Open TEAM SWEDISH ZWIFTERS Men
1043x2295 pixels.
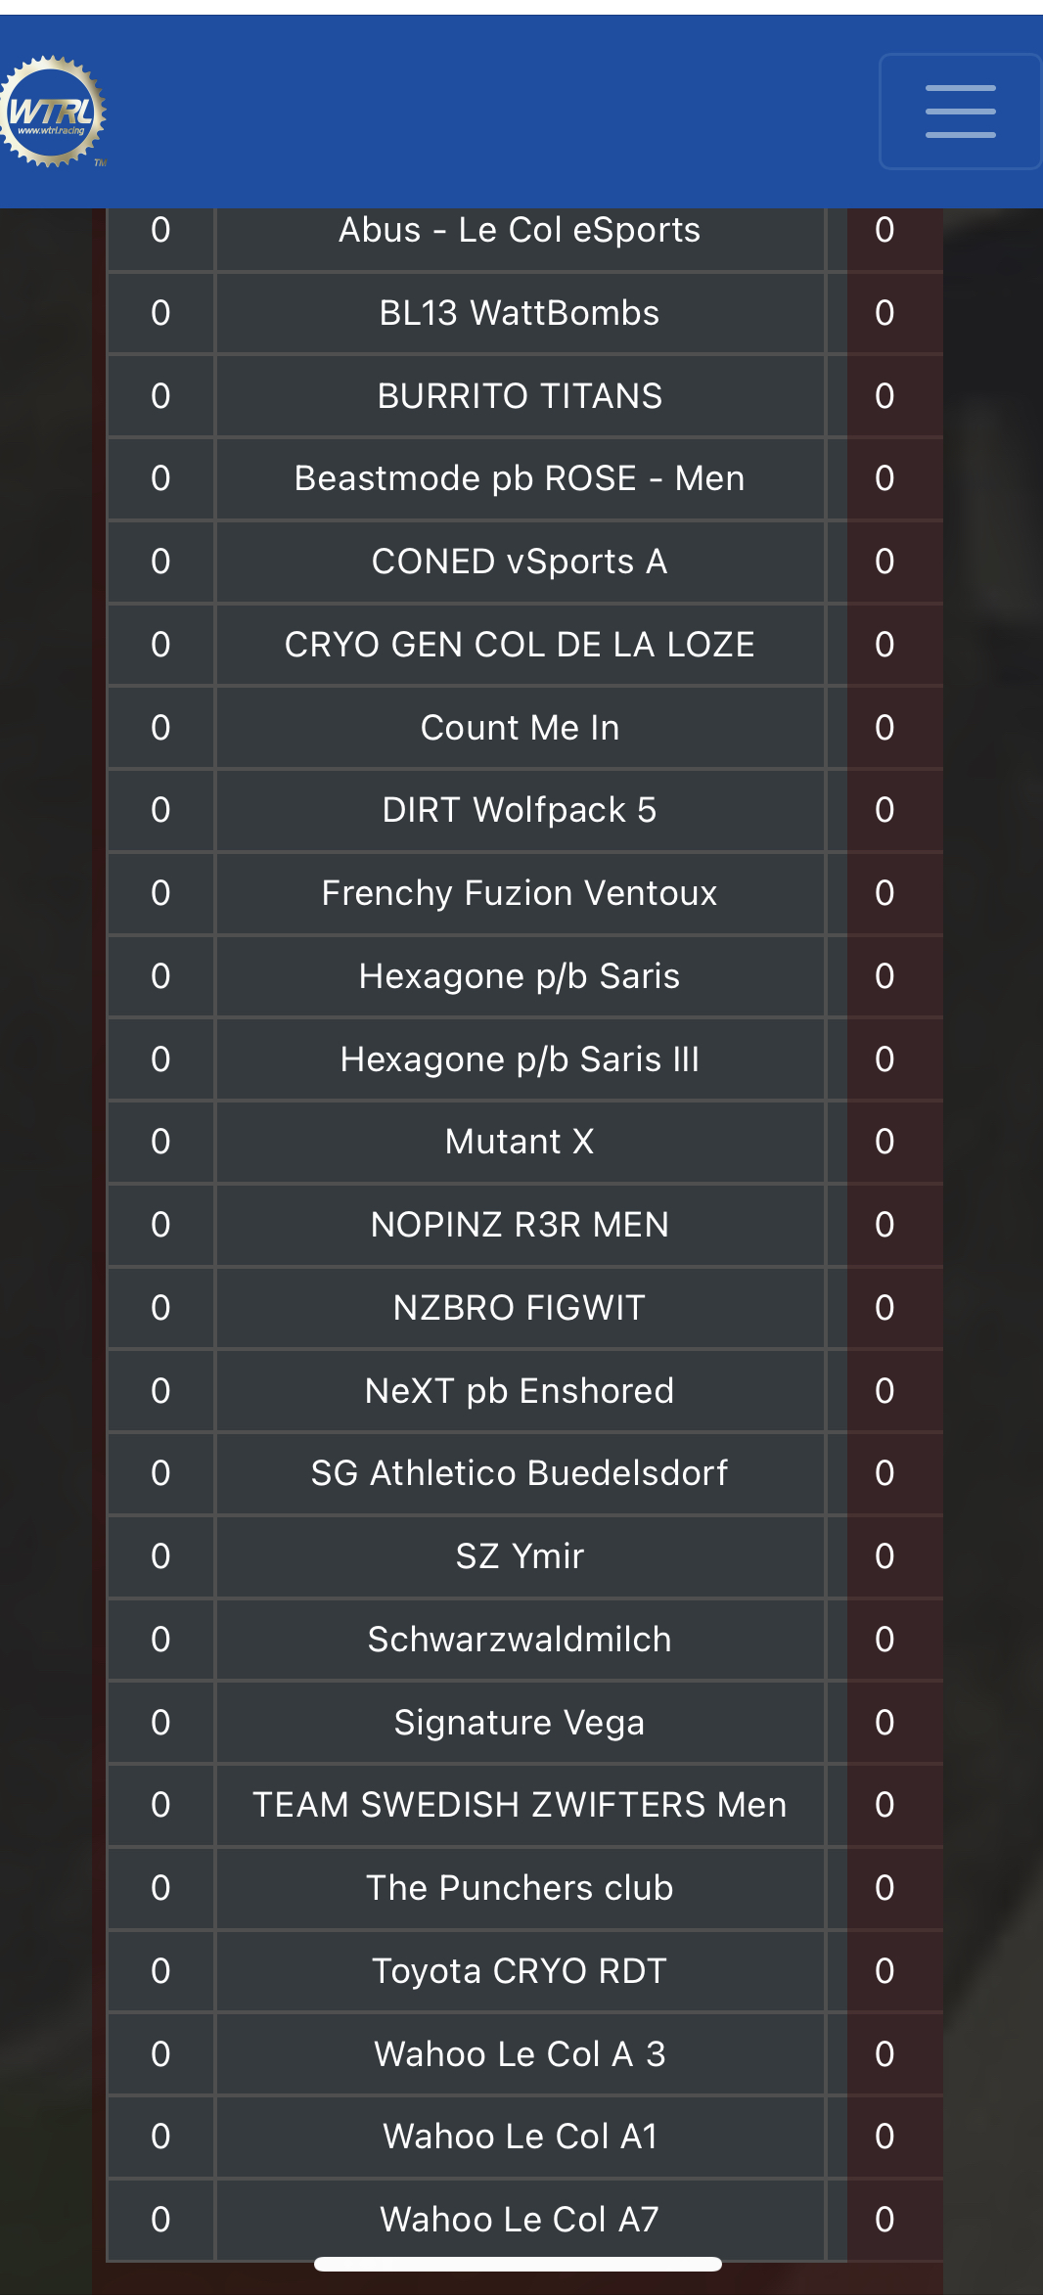point(524,1805)
